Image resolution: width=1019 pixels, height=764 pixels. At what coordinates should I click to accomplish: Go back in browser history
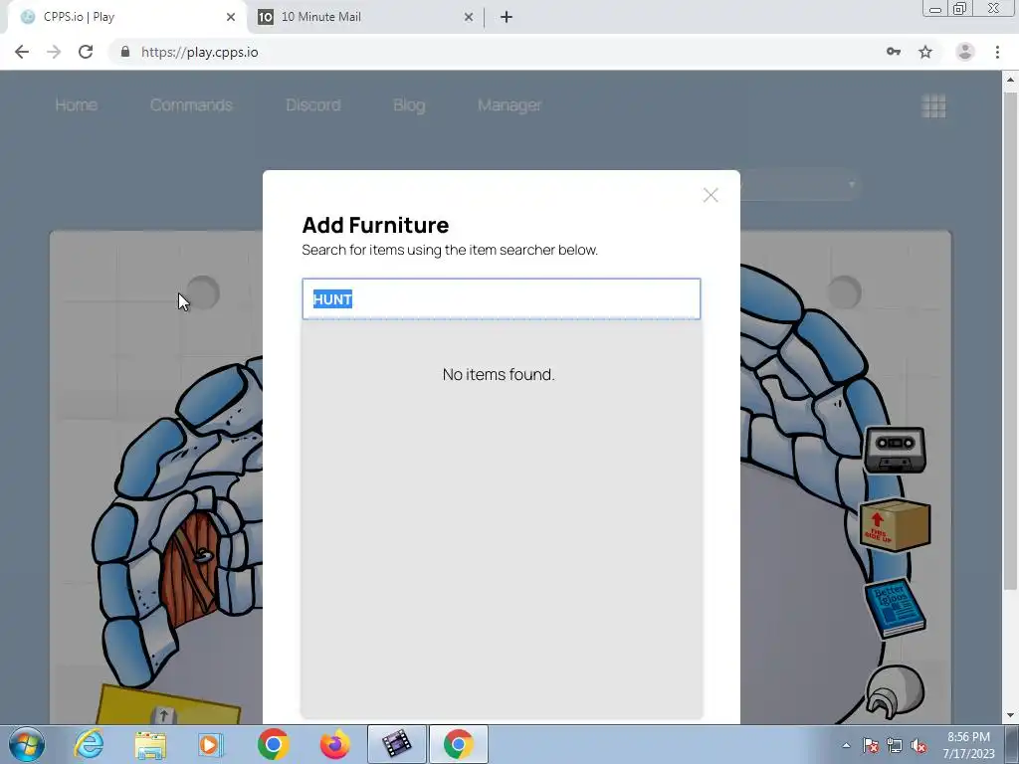22,52
